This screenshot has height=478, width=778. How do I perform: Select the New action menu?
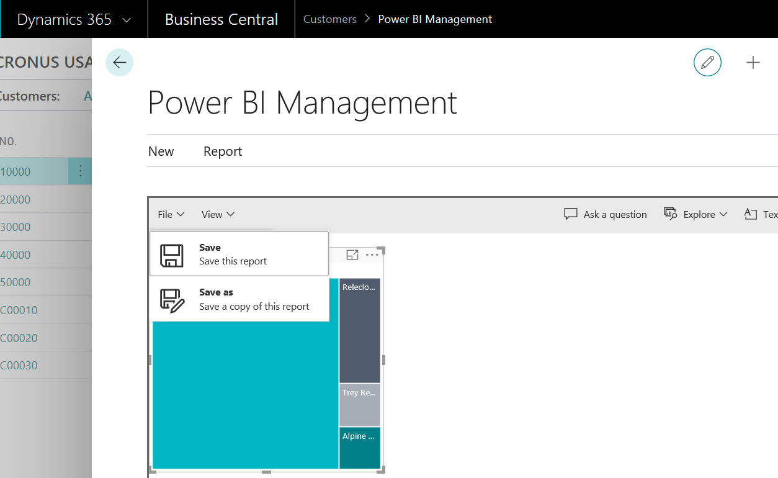point(161,151)
